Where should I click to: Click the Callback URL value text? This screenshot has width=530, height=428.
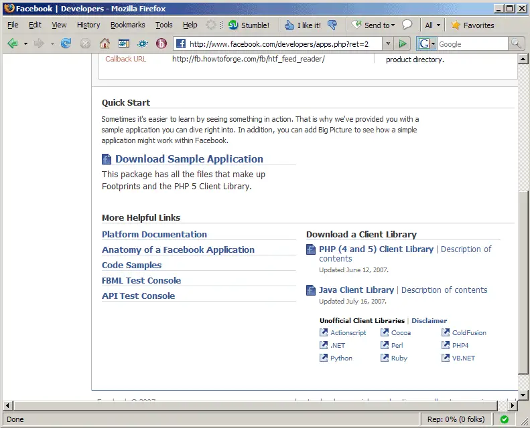249,59
